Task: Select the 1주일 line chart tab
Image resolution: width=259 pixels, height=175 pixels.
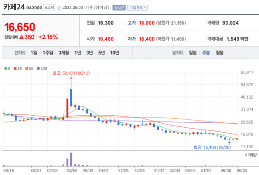Action: [48, 53]
